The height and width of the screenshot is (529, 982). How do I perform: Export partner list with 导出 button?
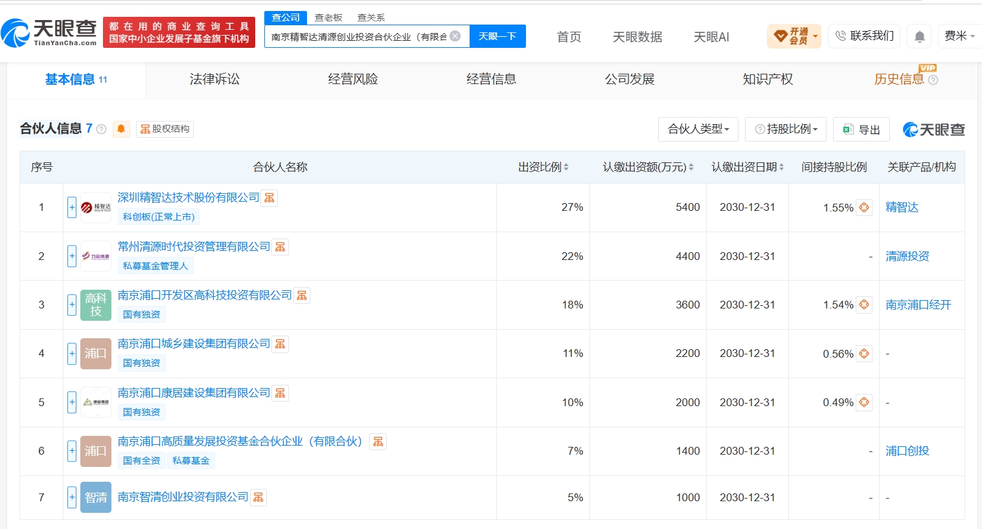tap(862, 129)
